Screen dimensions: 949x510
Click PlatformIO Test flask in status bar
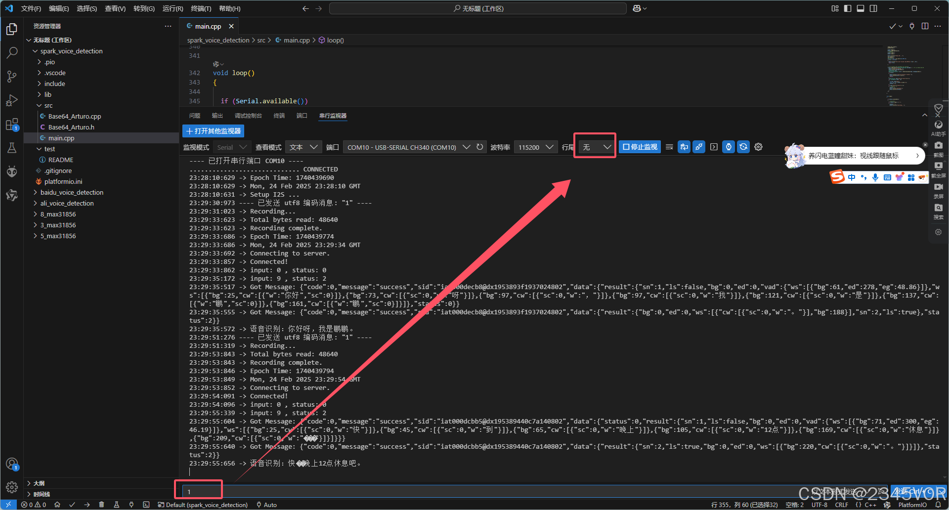pyautogui.click(x=116, y=505)
